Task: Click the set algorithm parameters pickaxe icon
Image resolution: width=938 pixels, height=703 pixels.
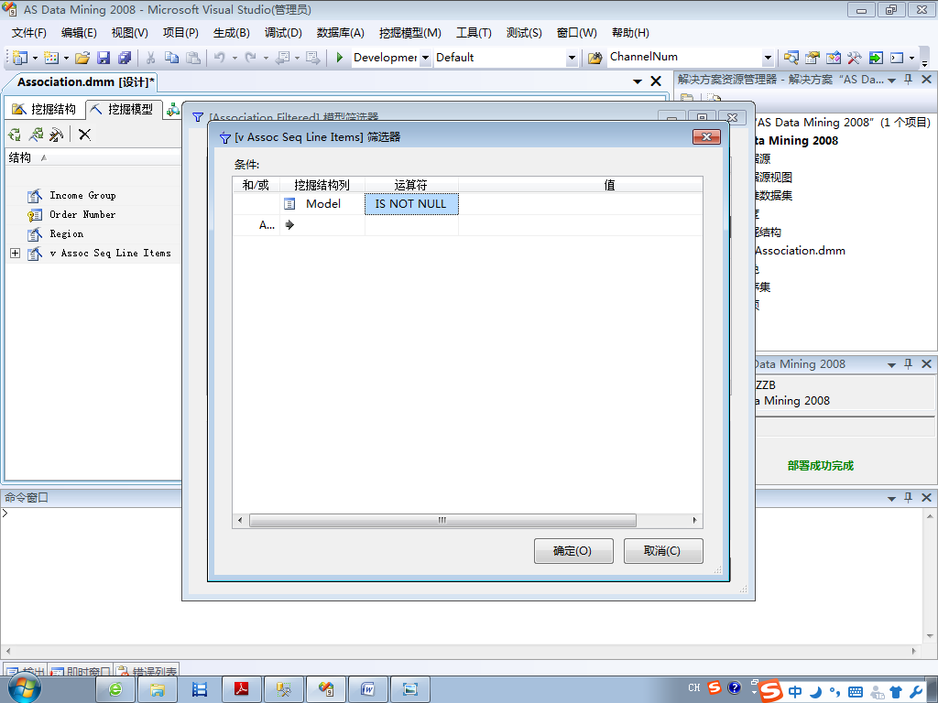Action: pyautogui.click(x=56, y=135)
